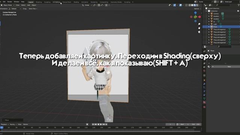Viewport: 240px width, 135px height.
Task: Switch viewport to rendered shading
Action: tap(197, 5)
